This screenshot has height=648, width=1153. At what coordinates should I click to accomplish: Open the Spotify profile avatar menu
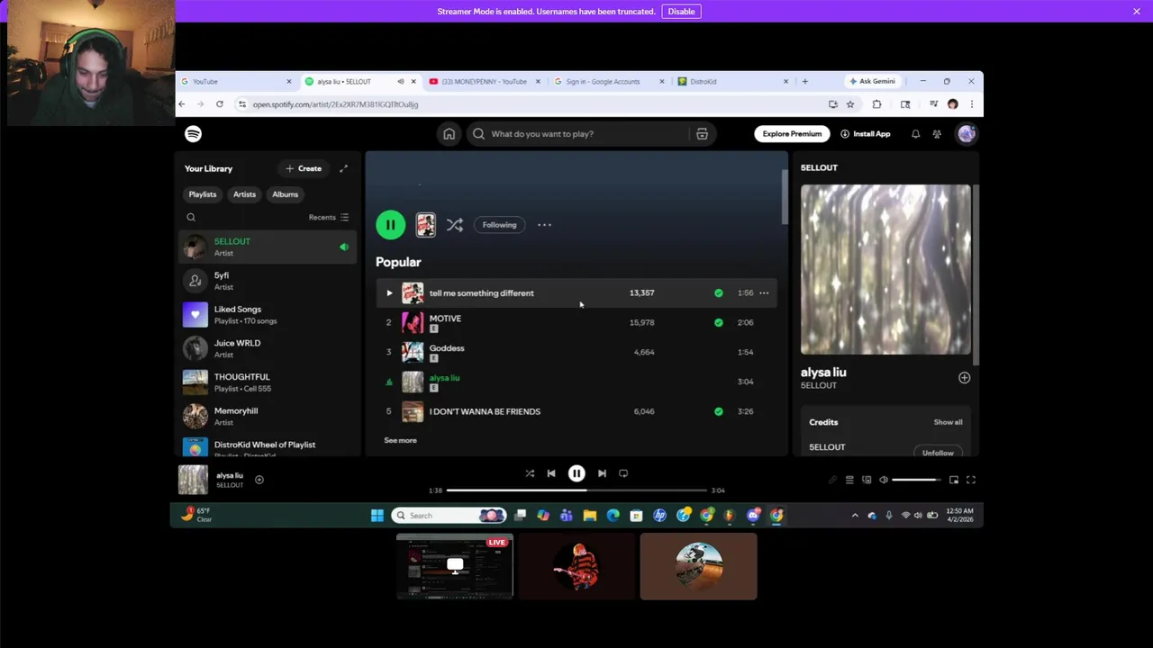tap(967, 134)
